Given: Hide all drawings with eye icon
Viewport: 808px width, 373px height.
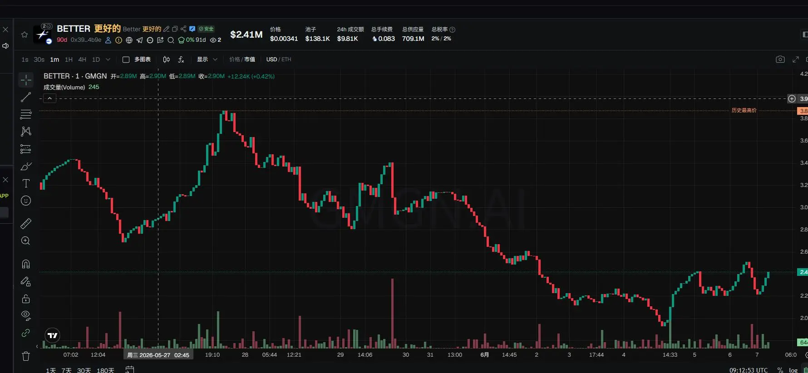Looking at the screenshot, I should coord(26,316).
